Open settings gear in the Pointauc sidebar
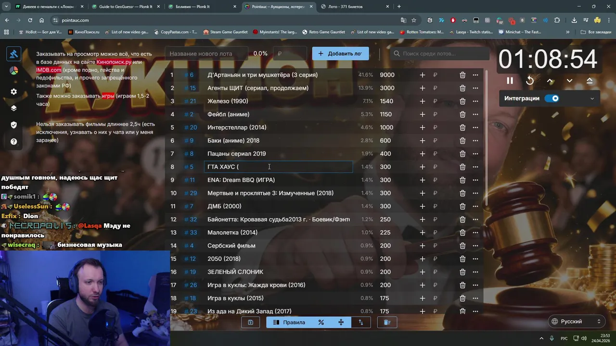Screen dimensions: 616x346 (13, 92)
